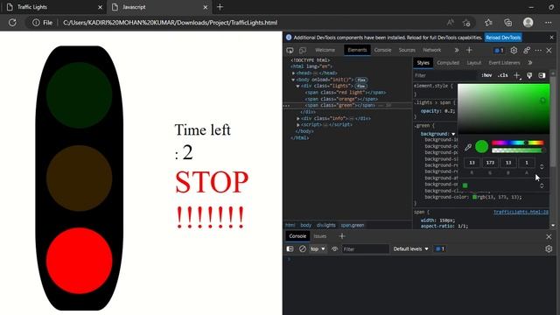Select the Styles pane tab
Image resolution: width=560 pixels, height=315 pixels.
pyautogui.click(x=423, y=62)
